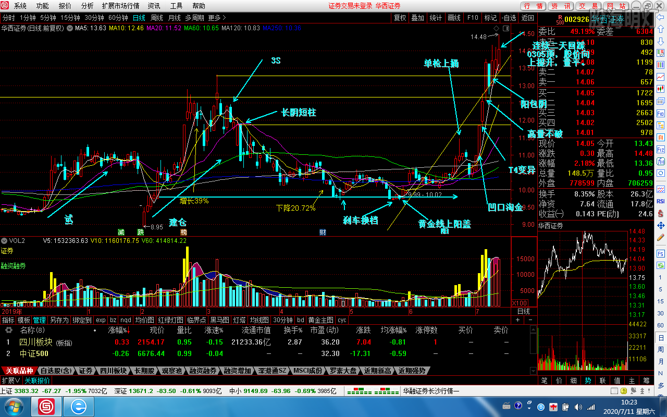Open the gear settings icon beside 名称
Screen dimensions: 667x417
pos(9,330)
